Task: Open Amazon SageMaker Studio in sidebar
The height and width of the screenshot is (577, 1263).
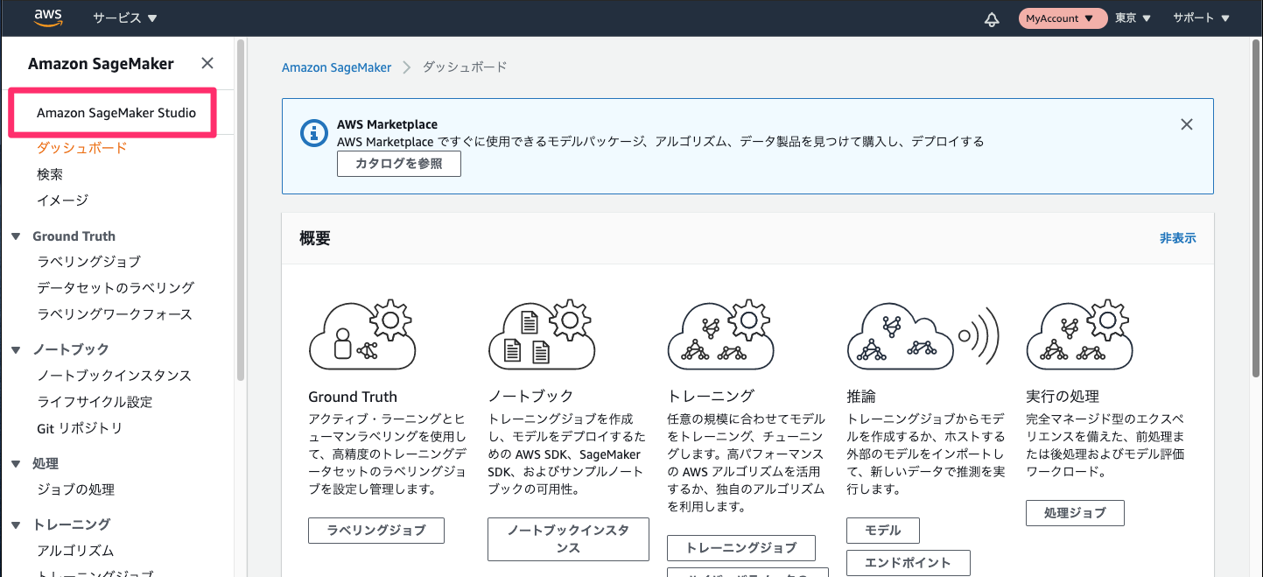Action: tap(116, 113)
